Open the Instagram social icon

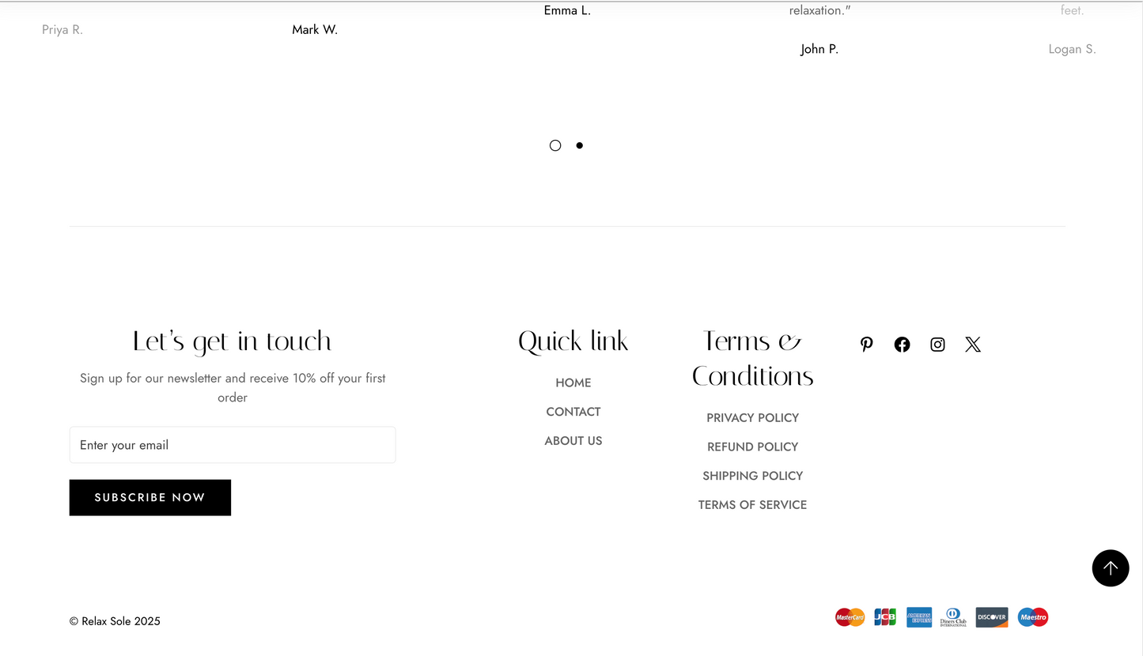937,345
